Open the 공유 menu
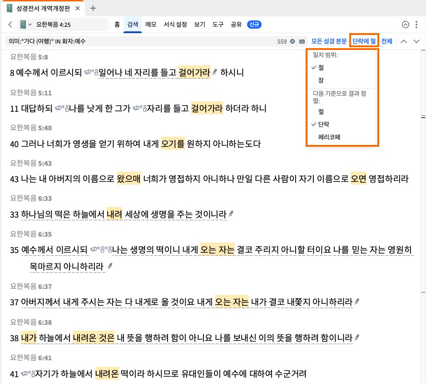426x383 pixels. point(236,25)
